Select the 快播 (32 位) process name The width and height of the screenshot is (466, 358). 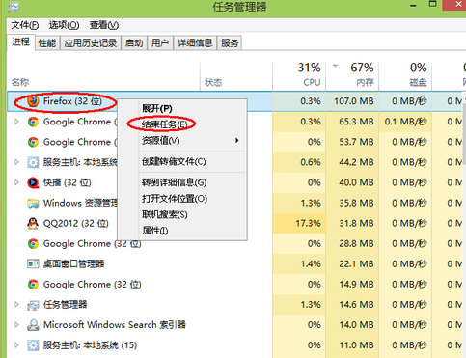pos(68,182)
